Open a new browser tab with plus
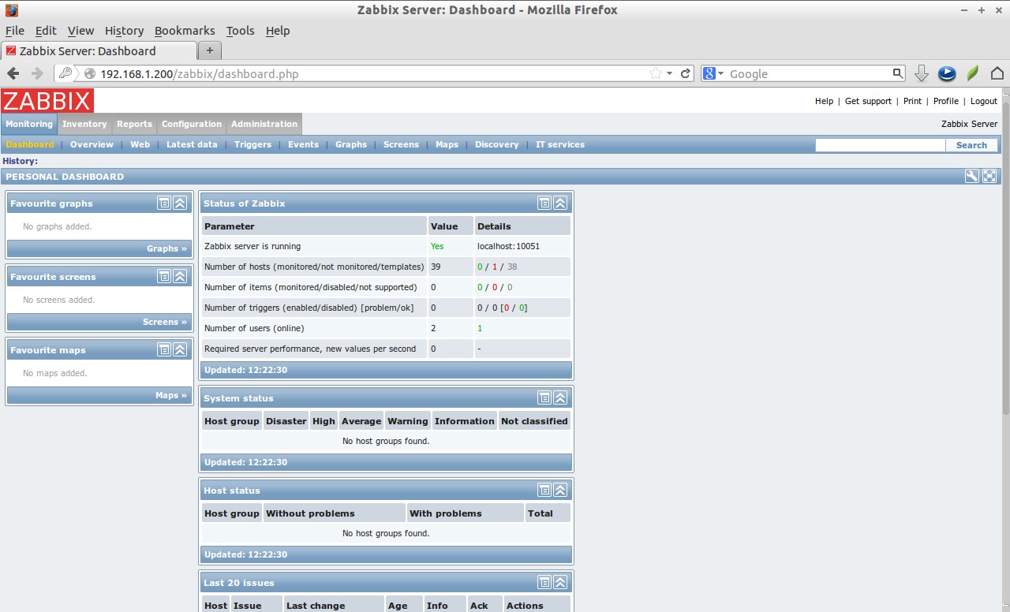This screenshot has height=612, width=1010. click(210, 50)
